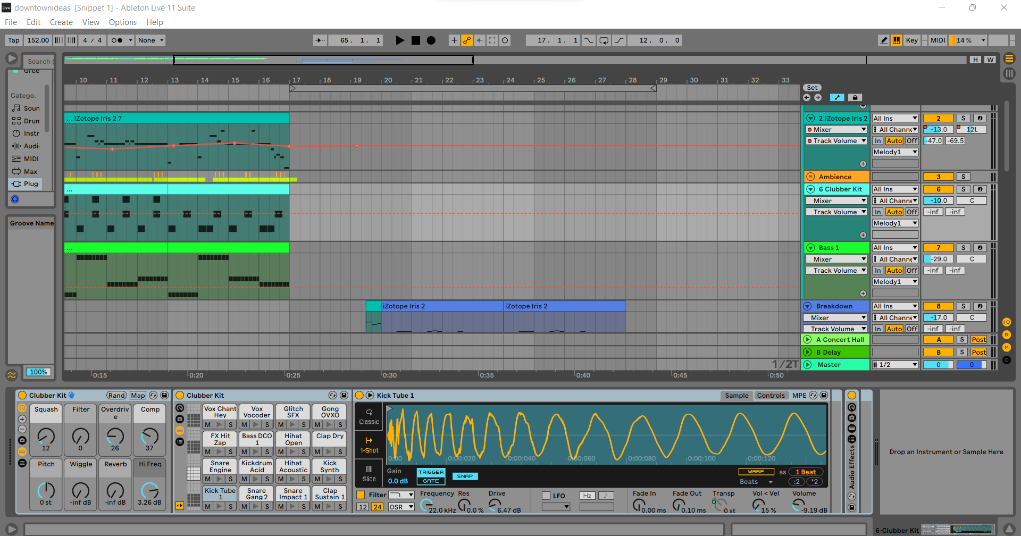Enable Key Map Mode
1021x536 pixels.
[x=912, y=40]
